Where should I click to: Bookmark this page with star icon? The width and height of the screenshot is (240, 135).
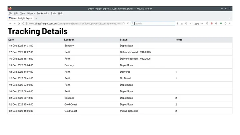[x=124, y=24]
